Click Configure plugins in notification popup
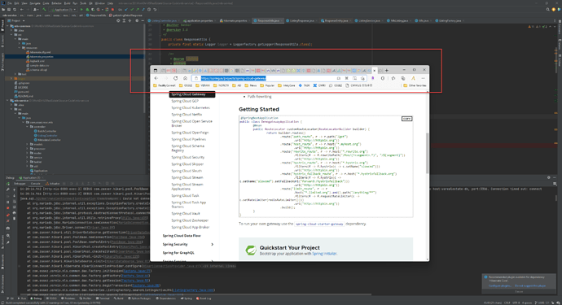Screen dimensions: 562x305 499,285
